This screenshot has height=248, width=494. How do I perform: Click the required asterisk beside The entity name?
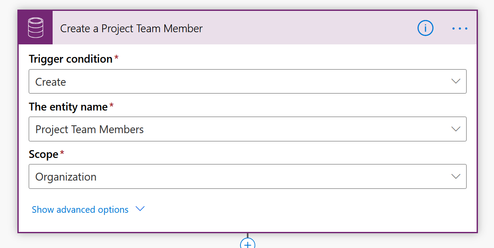coord(111,106)
